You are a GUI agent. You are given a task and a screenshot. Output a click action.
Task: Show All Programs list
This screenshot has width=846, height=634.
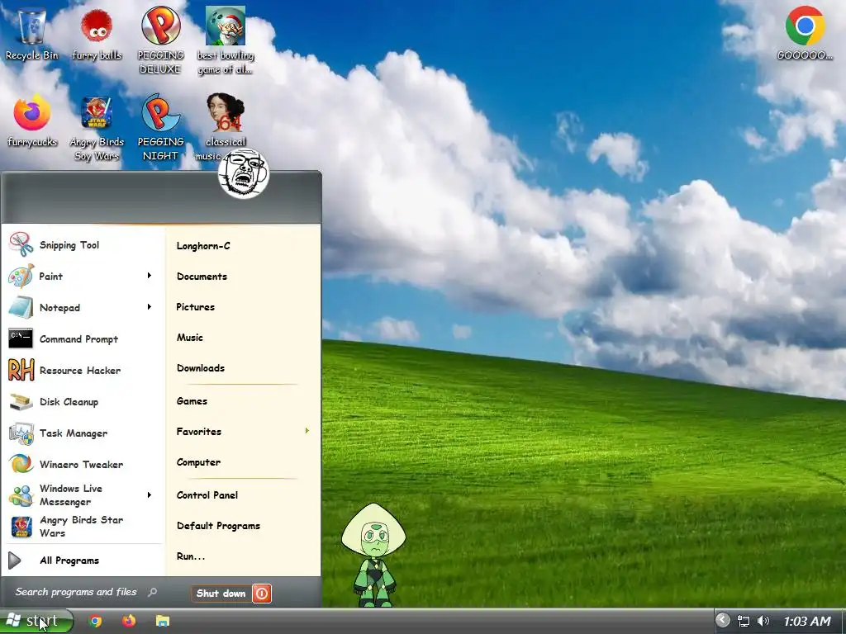pyautogui.click(x=83, y=561)
